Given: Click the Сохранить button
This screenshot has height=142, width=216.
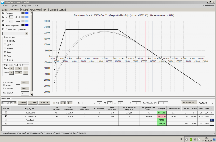Looking at the screenshot, I should (x=44, y=103).
